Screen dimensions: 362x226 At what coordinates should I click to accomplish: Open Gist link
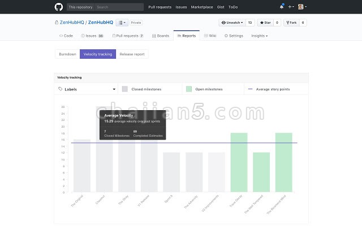coord(221,7)
